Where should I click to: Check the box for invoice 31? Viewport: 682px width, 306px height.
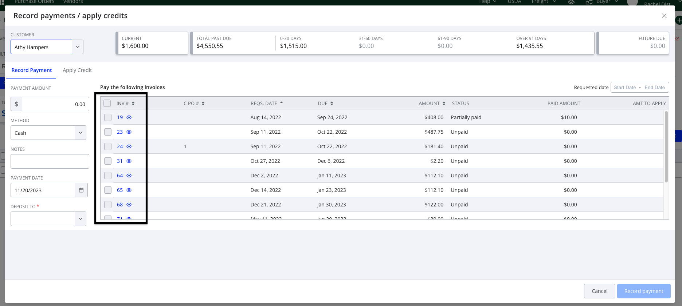pyautogui.click(x=108, y=161)
